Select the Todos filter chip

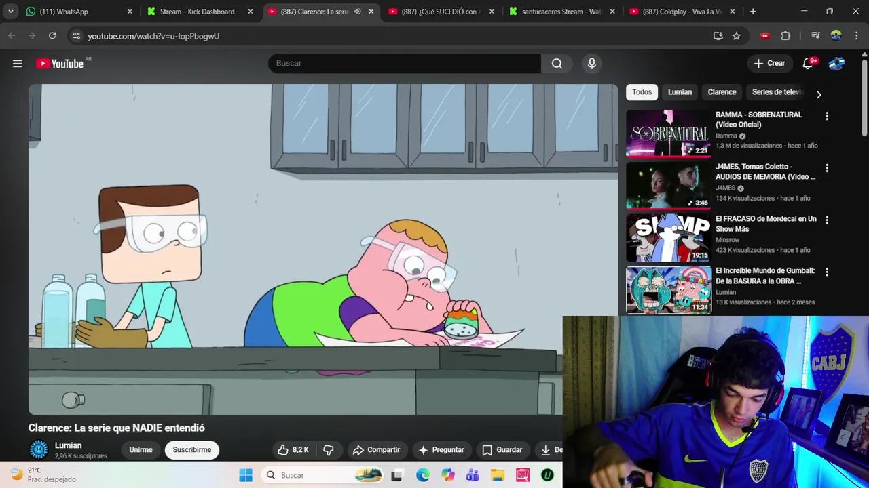(642, 92)
